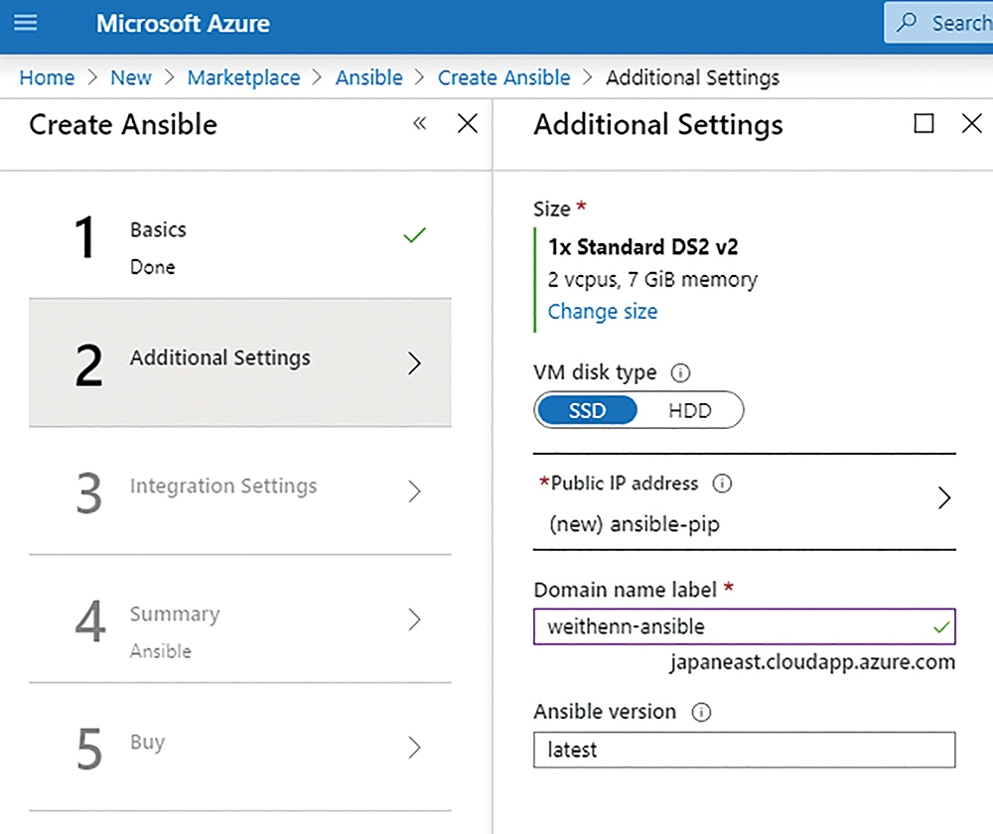Open Public IP address configuration chevron
The width and height of the screenshot is (993, 834).
[x=944, y=497]
